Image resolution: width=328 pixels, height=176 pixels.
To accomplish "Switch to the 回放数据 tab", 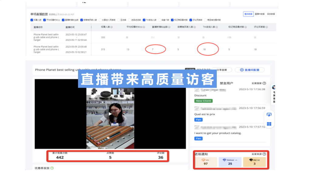I will (271, 14).
